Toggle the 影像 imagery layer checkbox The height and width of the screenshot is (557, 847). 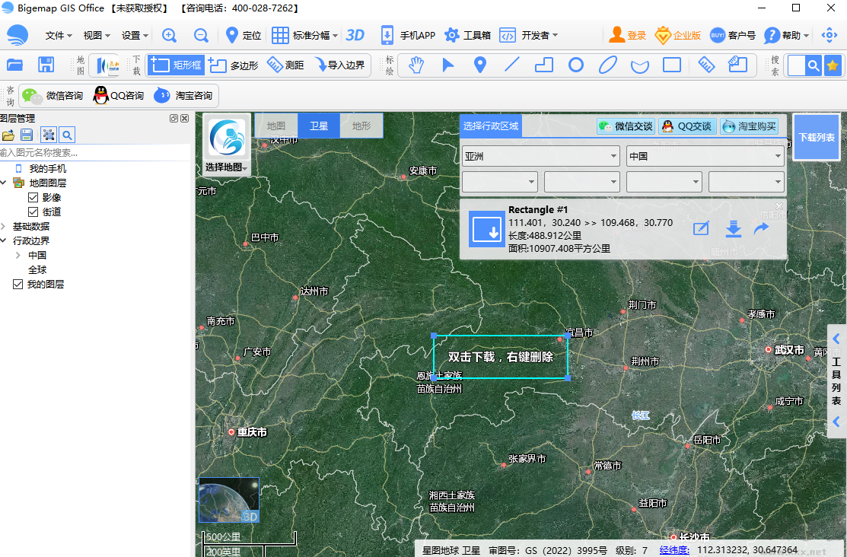click(32, 197)
